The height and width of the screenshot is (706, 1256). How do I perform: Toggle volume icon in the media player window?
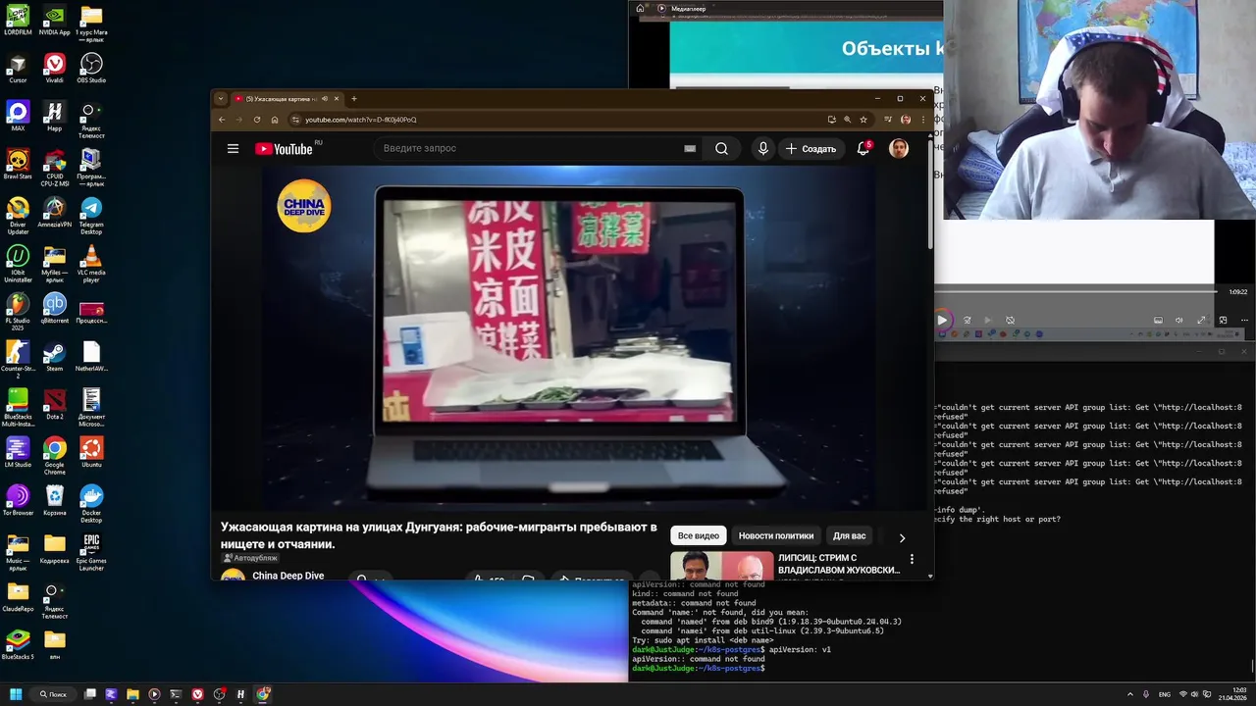1178,320
